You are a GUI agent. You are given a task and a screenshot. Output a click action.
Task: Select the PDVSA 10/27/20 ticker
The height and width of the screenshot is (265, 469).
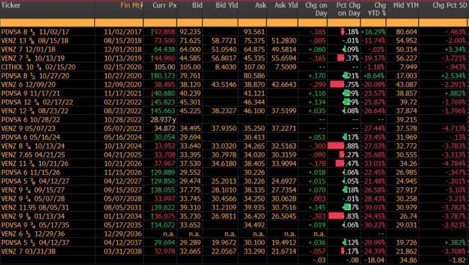pos(35,76)
